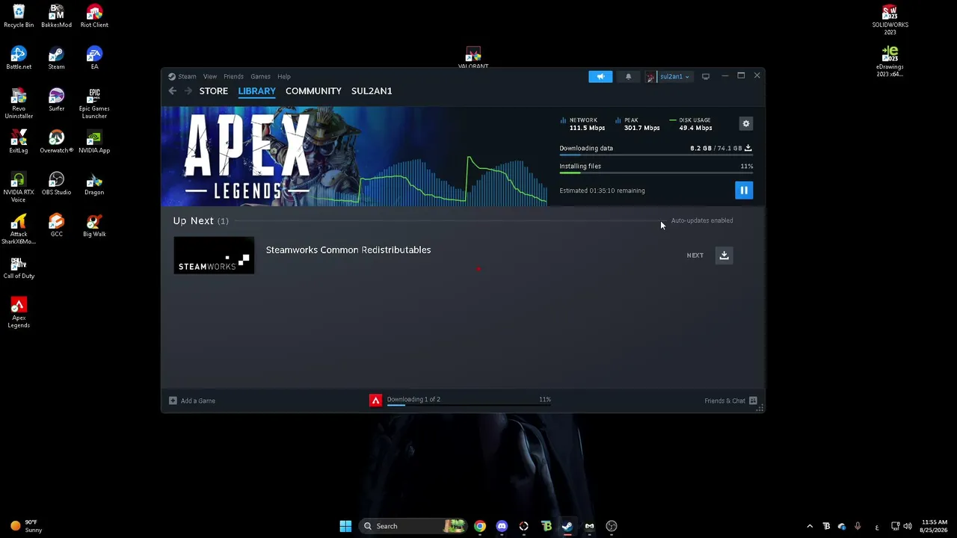Click the Steamworks Common Redistributables title

point(348,250)
